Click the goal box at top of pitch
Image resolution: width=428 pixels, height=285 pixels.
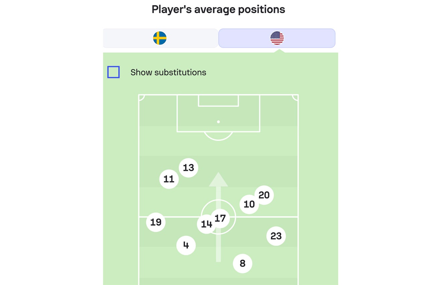click(x=218, y=100)
